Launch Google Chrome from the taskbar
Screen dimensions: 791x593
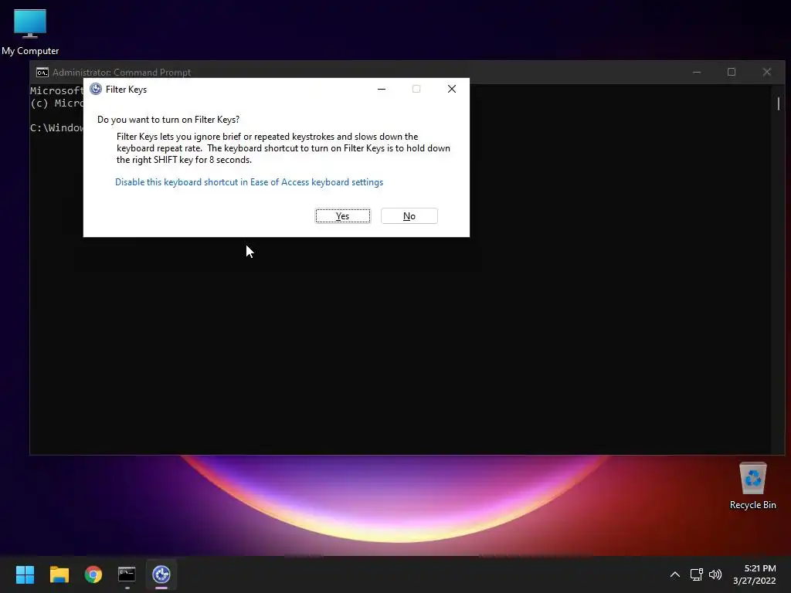[x=93, y=574]
